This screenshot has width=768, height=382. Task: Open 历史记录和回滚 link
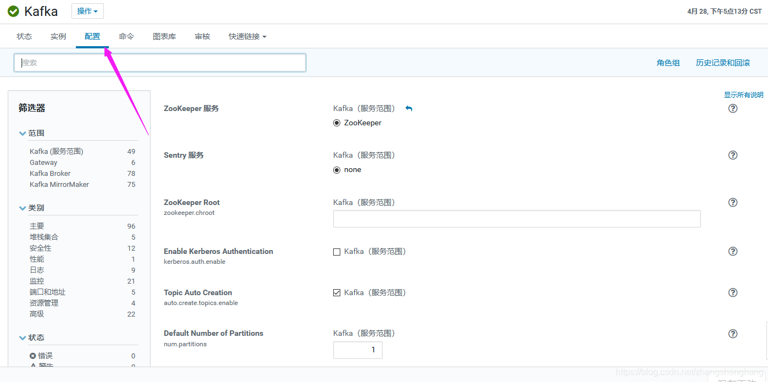point(723,63)
